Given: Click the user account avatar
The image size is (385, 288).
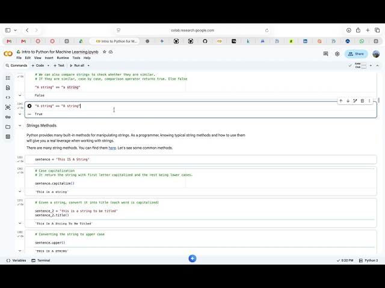Looking at the screenshot, I should (376, 54).
